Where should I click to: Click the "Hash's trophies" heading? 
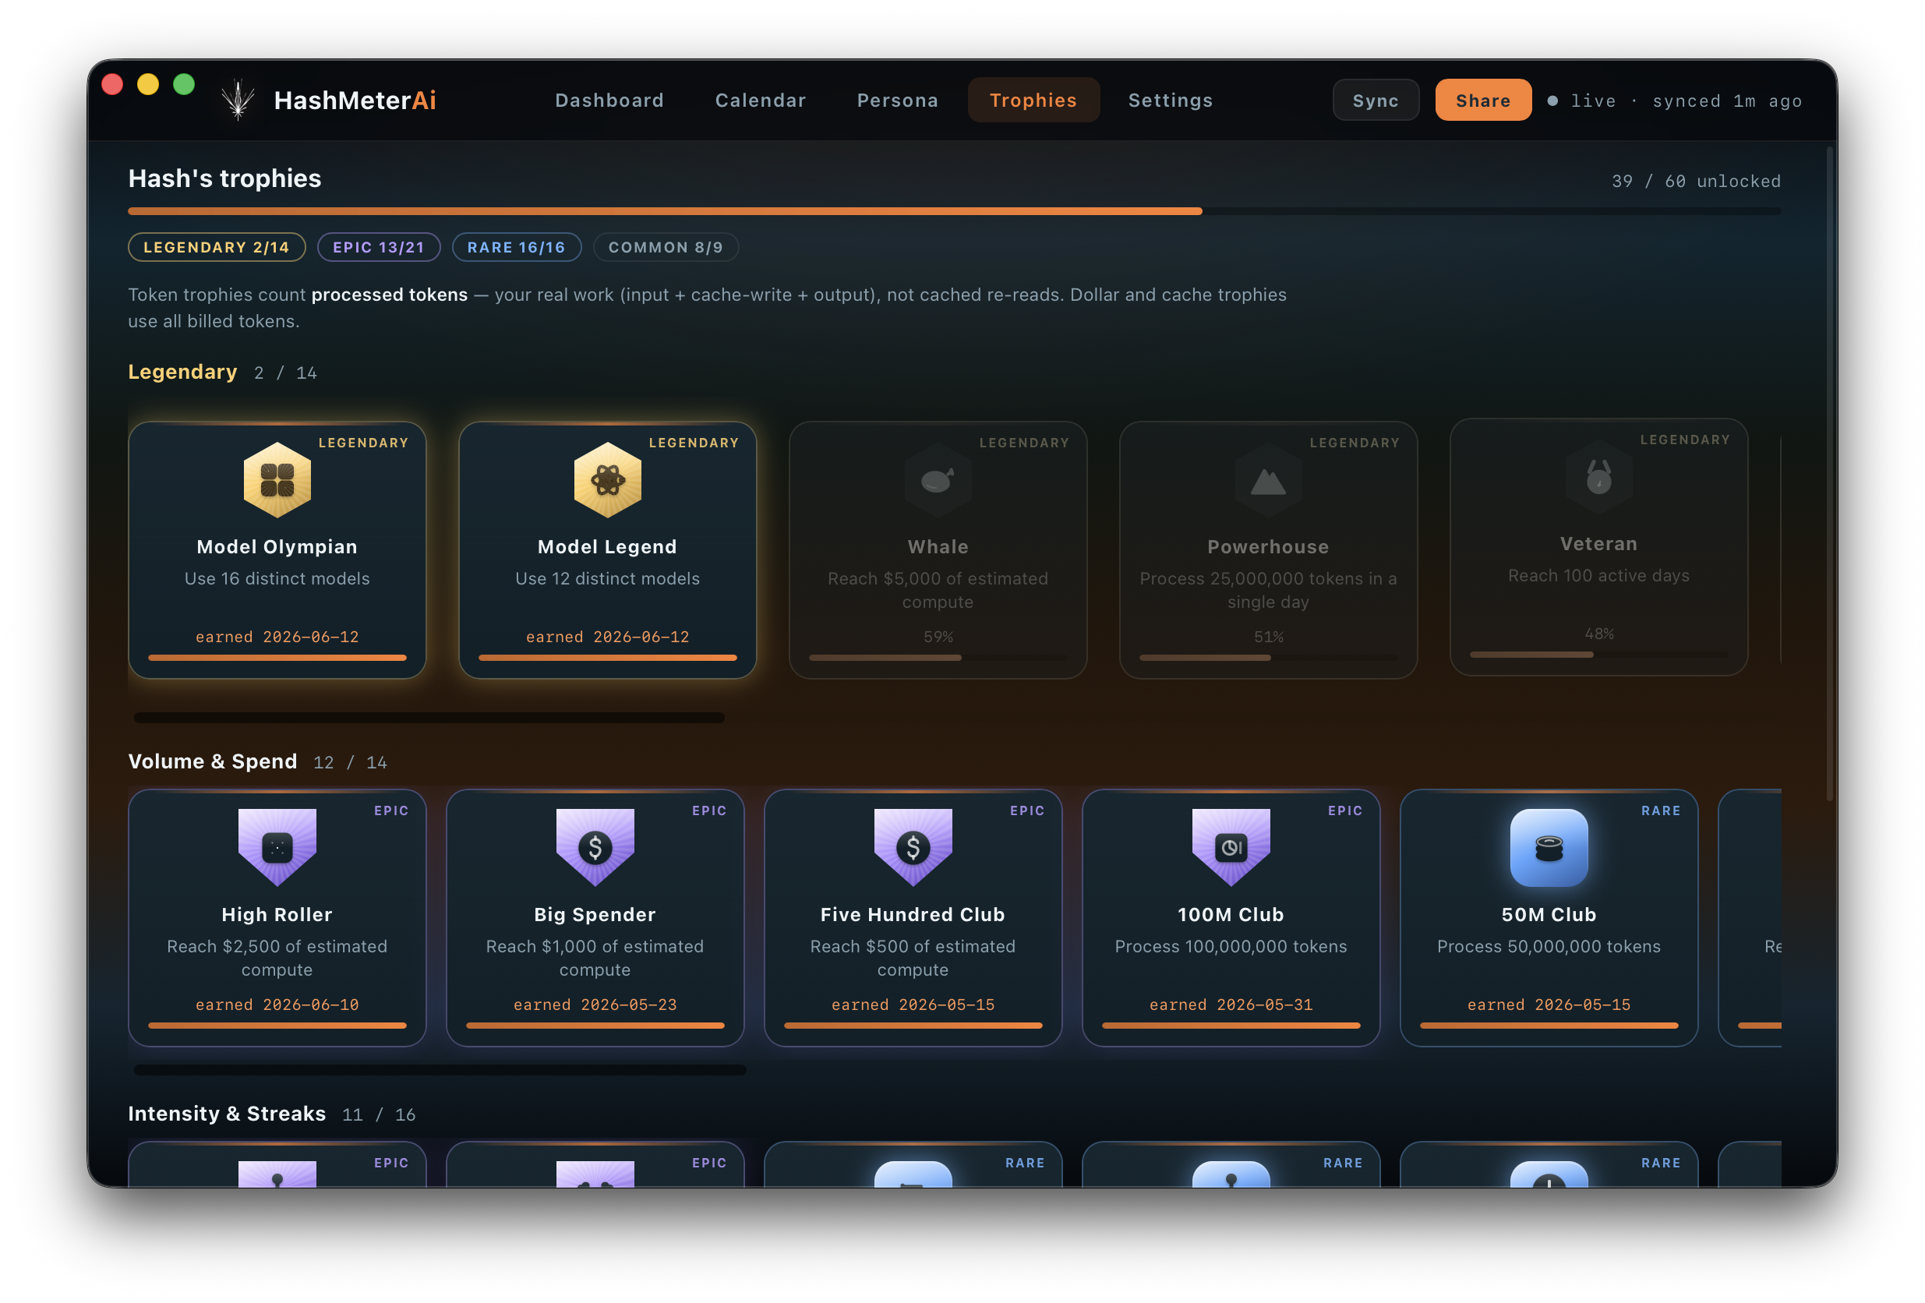tap(224, 178)
